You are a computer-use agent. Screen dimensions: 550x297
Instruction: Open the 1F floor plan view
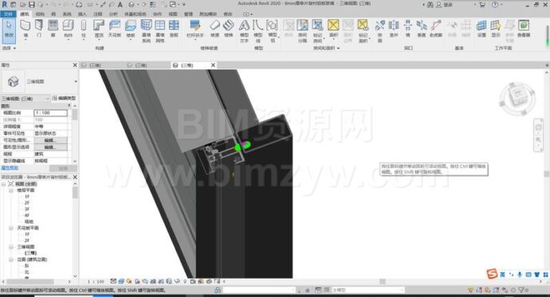27,197
